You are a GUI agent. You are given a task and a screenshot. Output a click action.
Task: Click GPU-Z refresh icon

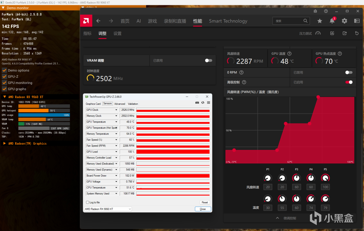[x=203, y=102]
